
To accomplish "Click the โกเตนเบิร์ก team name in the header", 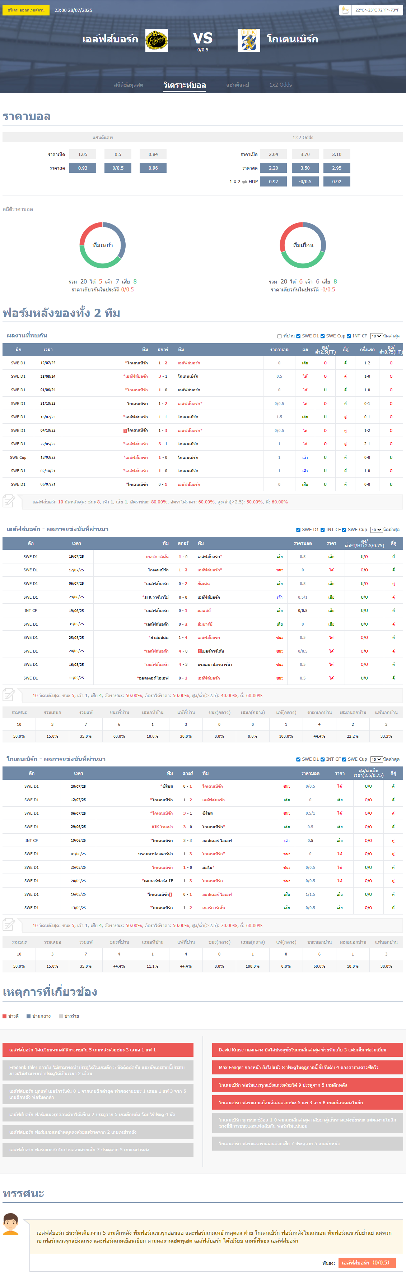I will (x=293, y=39).
